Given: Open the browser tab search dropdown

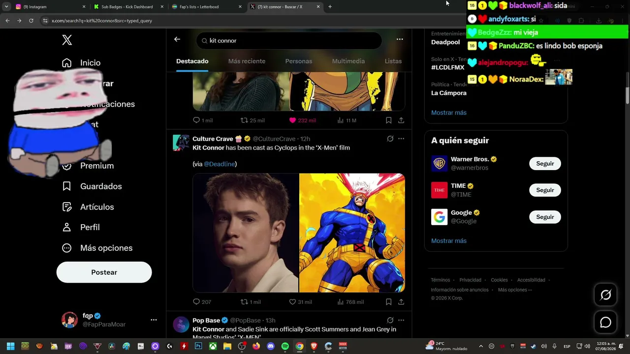Looking at the screenshot, I should 6,7.
